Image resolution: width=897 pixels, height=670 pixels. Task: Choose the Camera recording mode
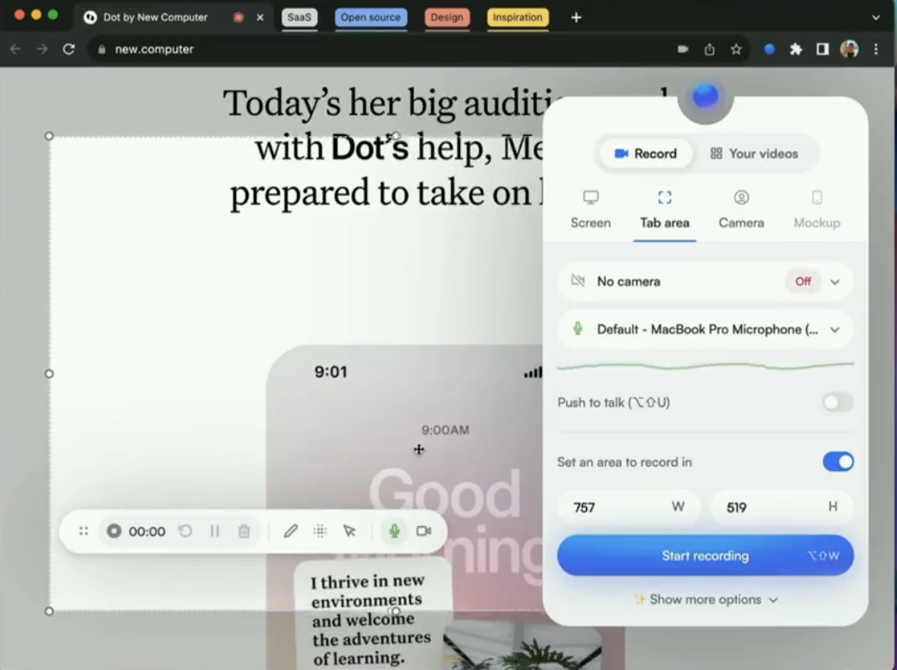[x=741, y=210]
